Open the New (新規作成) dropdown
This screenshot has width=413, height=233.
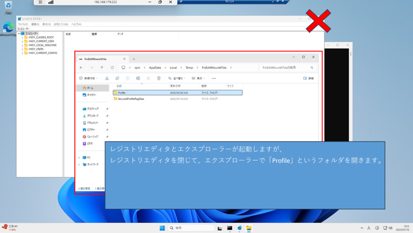coord(88,78)
